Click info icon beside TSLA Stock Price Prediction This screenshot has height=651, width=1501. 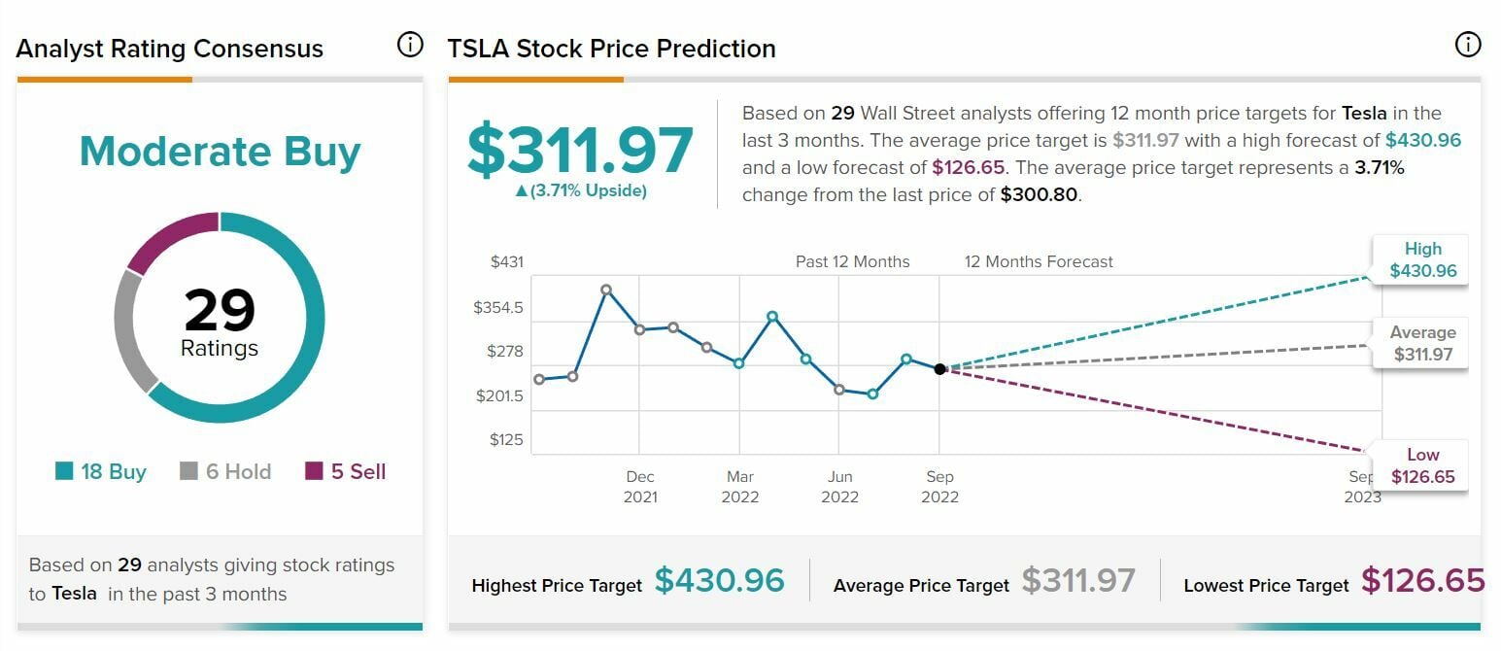[1467, 45]
